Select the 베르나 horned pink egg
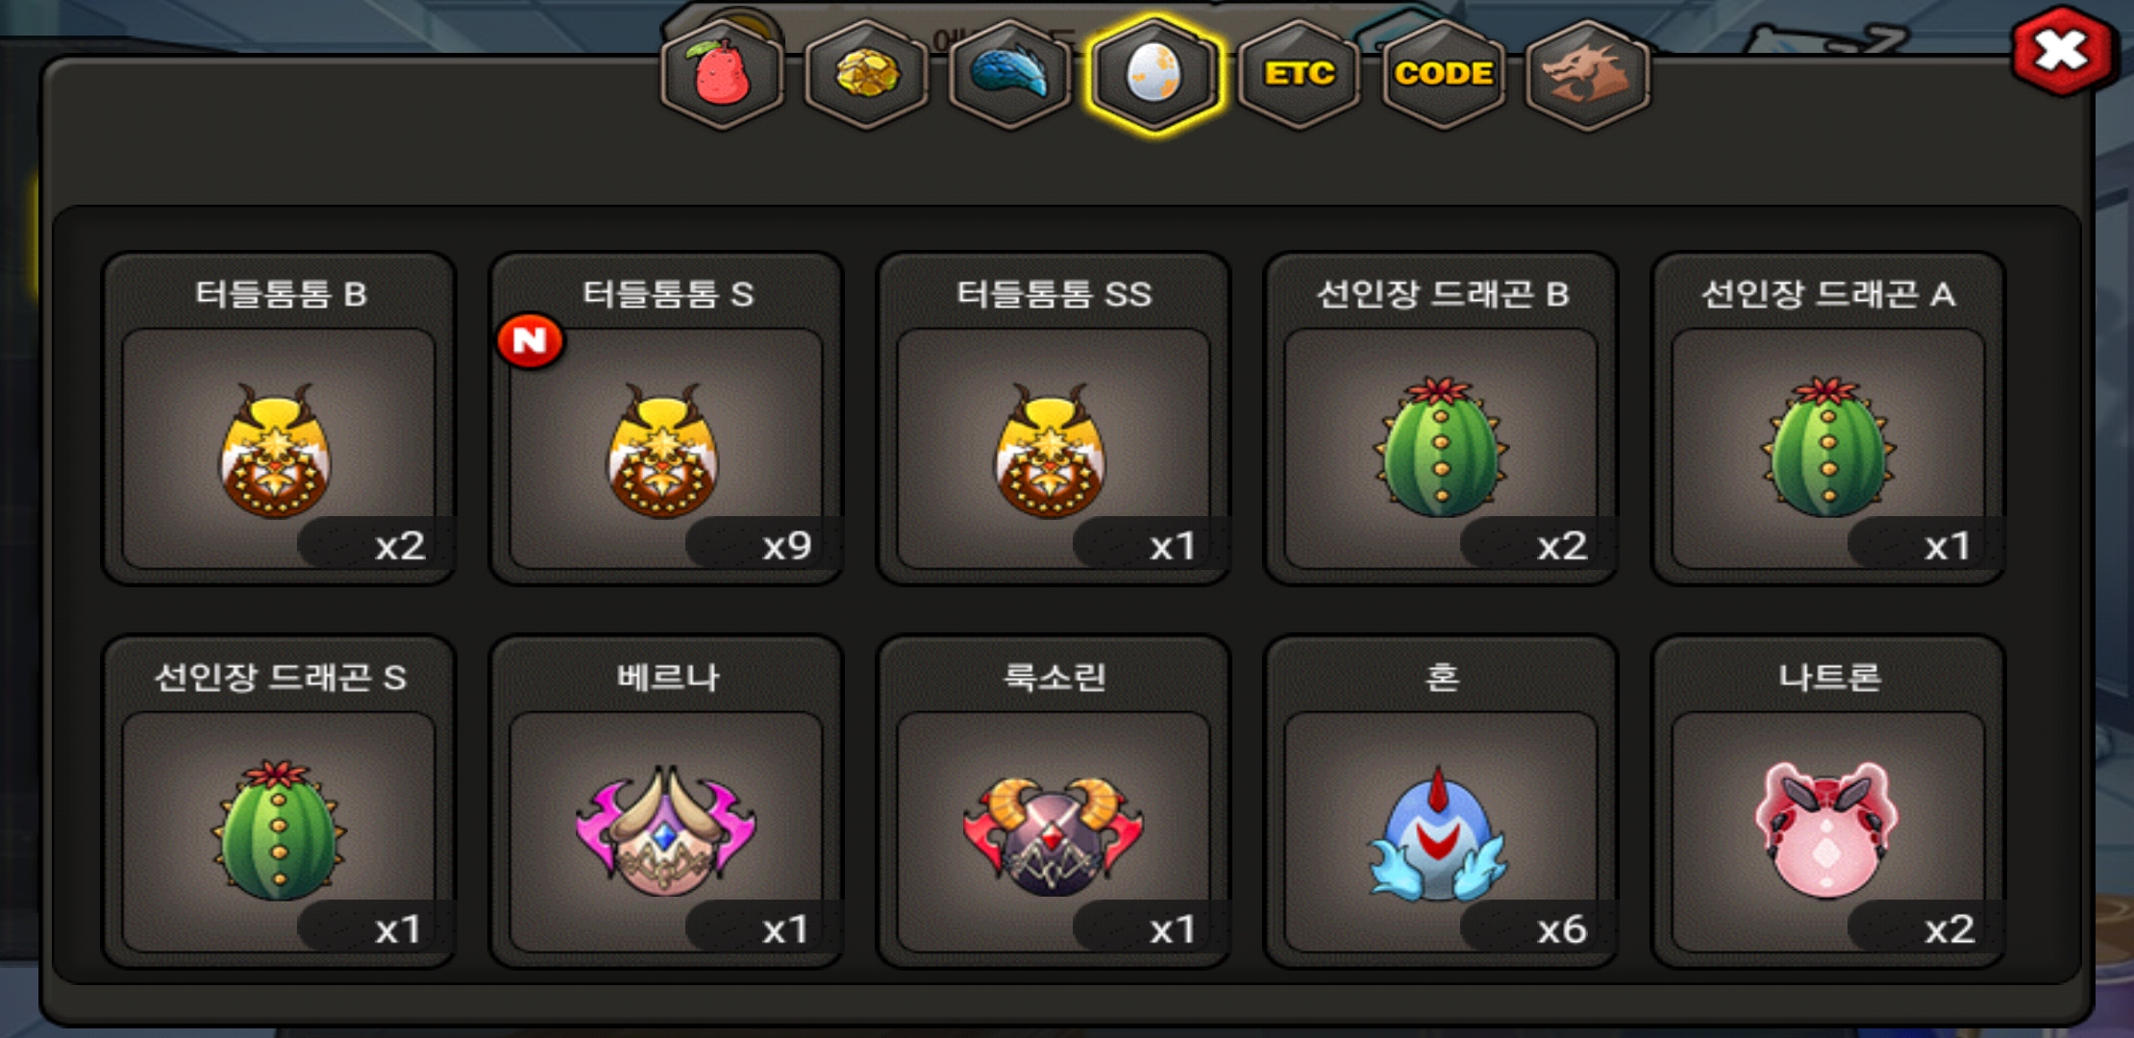The width and height of the screenshot is (2134, 1038). tap(666, 802)
